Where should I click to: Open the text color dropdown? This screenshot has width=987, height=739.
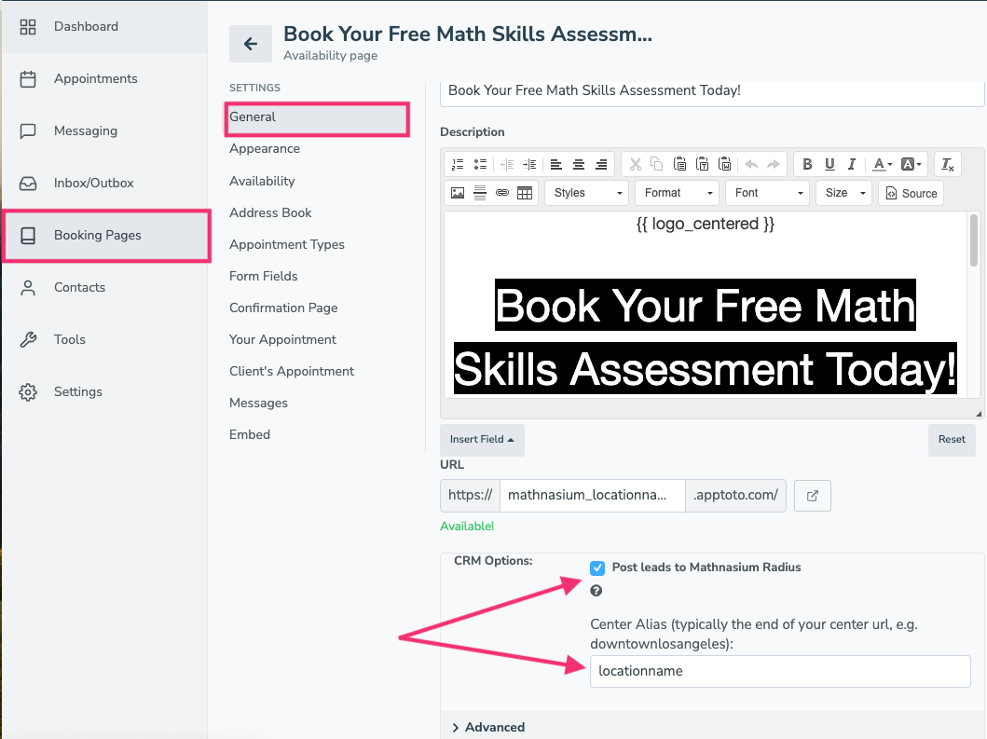click(x=883, y=164)
